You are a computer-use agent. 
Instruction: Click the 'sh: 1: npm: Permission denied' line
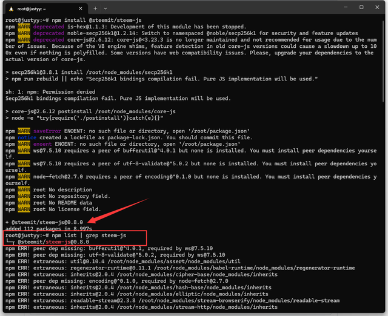tap(50, 92)
